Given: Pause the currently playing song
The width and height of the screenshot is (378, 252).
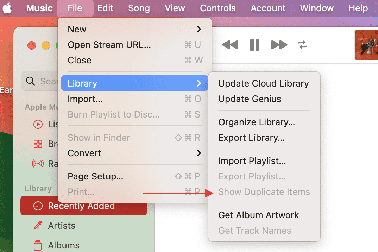Looking at the screenshot, I should [x=254, y=45].
